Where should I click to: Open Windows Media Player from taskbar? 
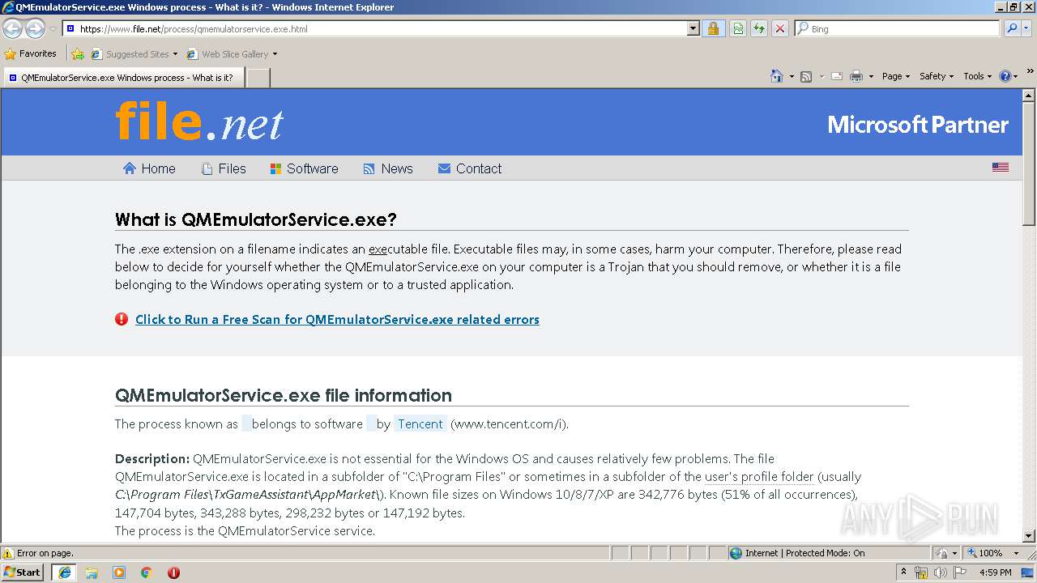click(119, 572)
